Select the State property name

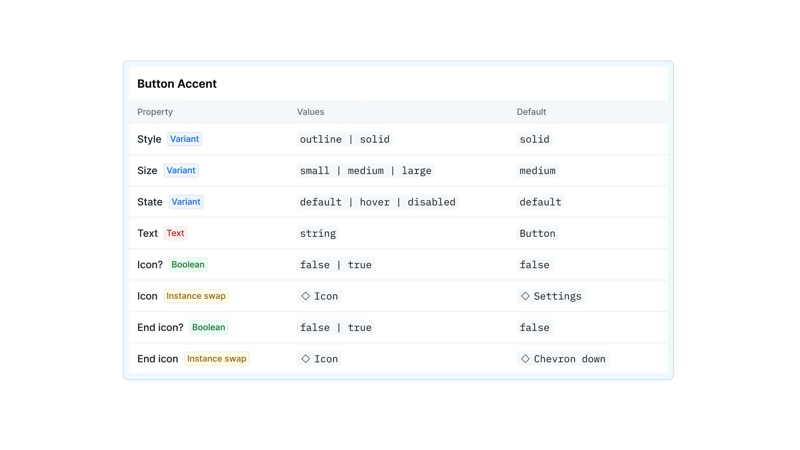(150, 202)
